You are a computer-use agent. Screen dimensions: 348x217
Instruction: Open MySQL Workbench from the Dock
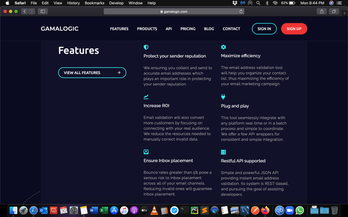(245, 210)
